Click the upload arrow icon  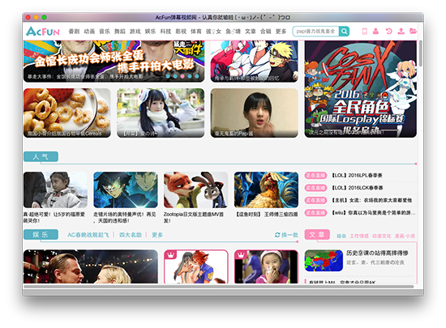401,32
